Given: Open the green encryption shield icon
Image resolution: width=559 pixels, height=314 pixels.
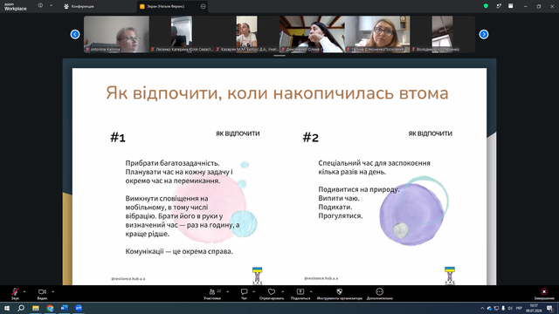Looking at the screenshot, I should pos(486,6).
